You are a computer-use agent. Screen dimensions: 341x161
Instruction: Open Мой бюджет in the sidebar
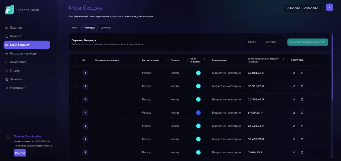tap(27, 45)
